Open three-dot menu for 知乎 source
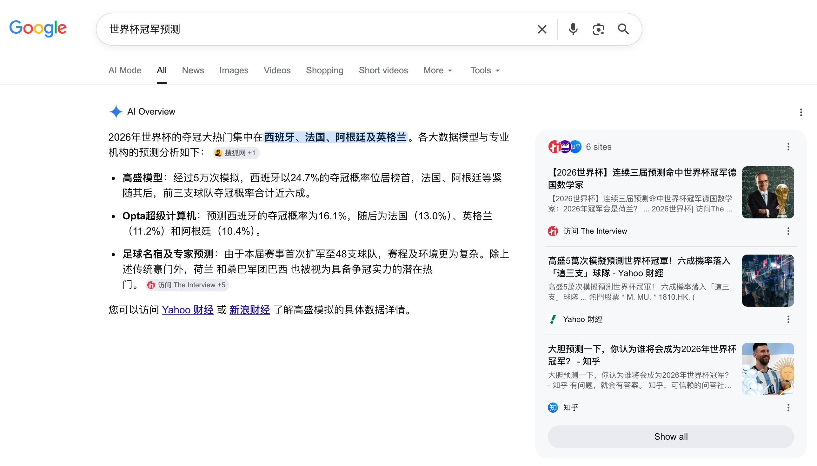The width and height of the screenshot is (817, 466). 788,408
